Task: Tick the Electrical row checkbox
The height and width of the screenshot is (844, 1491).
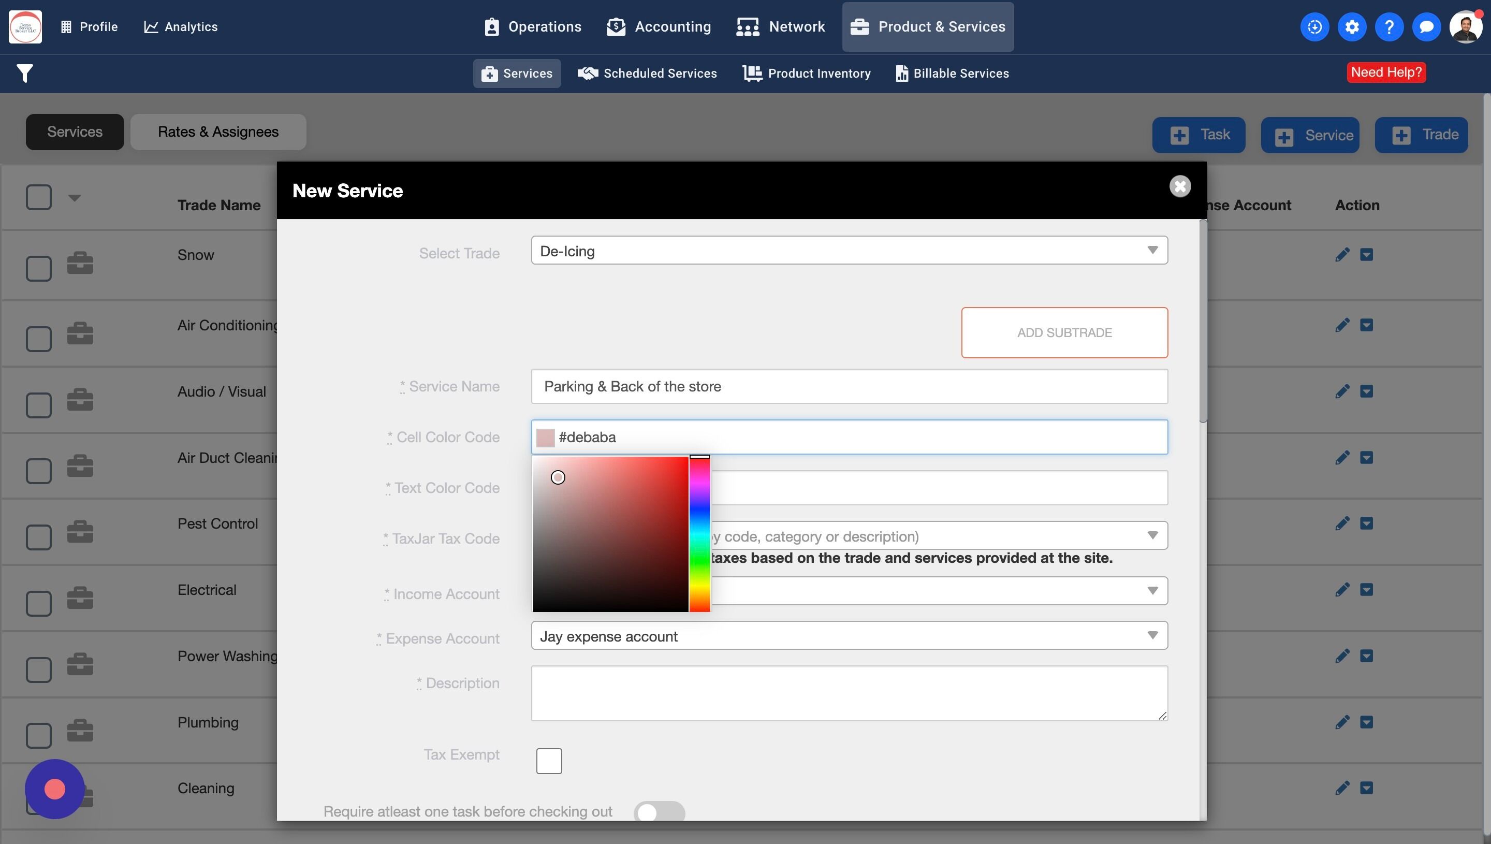Action: click(x=39, y=603)
